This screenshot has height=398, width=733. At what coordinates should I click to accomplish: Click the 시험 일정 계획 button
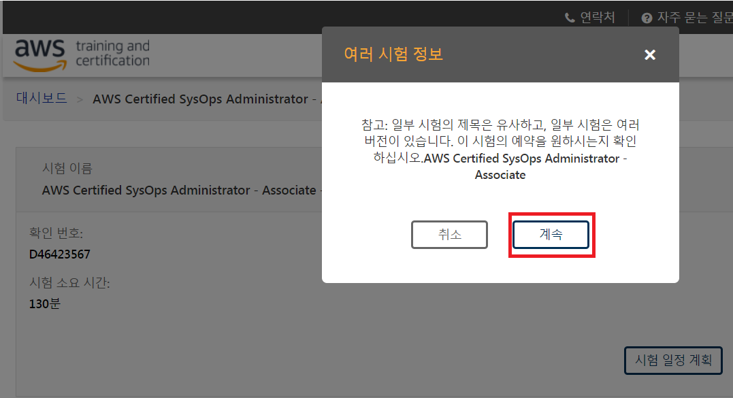(x=673, y=360)
